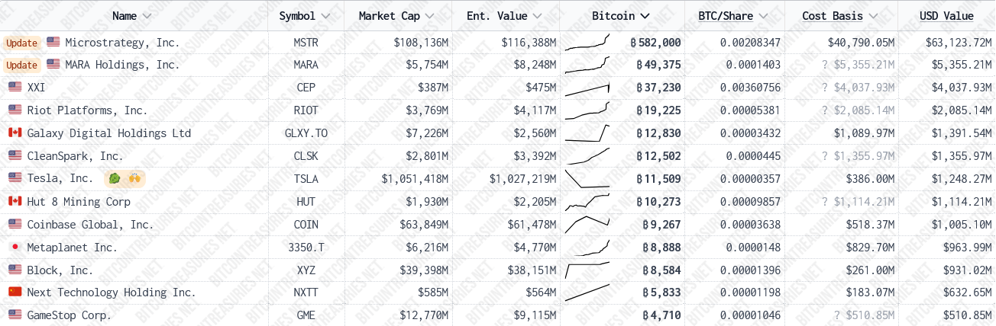The width and height of the screenshot is (996, 326).
Task: Click the raised hands emoji beside Tesla
Action: [134, 179]
